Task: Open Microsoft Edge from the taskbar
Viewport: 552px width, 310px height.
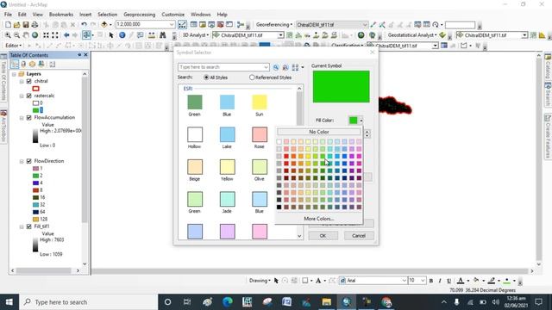Action: click(228, 302)
